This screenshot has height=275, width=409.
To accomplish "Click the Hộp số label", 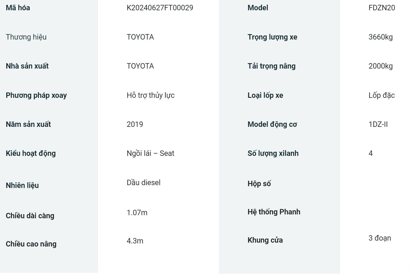I will (259, 184).
